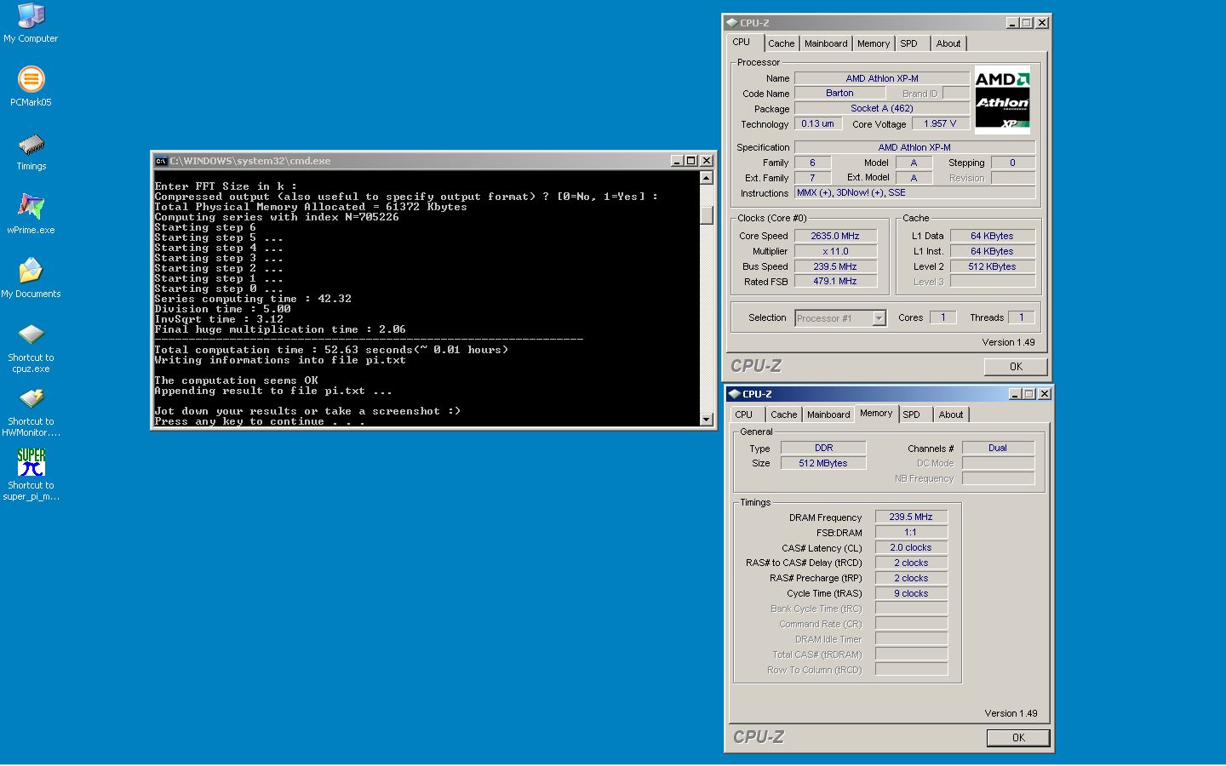Click the memory Size 512 MBytes field

(823, 463)
